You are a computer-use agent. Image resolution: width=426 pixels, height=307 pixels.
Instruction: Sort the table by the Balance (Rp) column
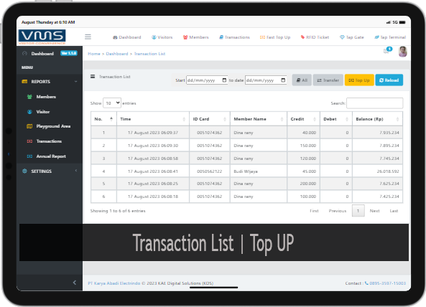click(x=377, y=119)
